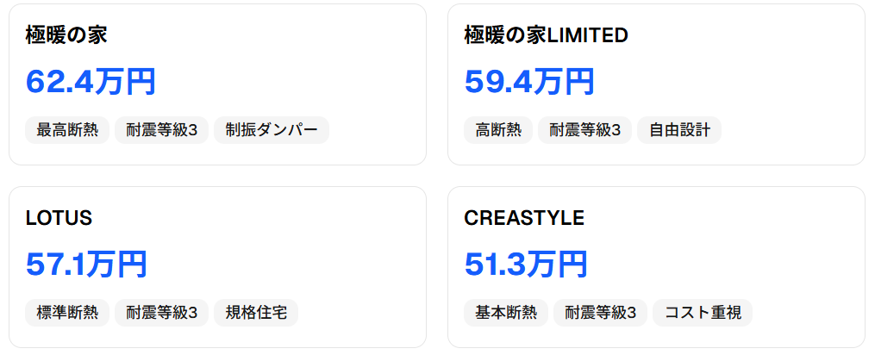Choose the 自由設計 tag

[679, 130]
